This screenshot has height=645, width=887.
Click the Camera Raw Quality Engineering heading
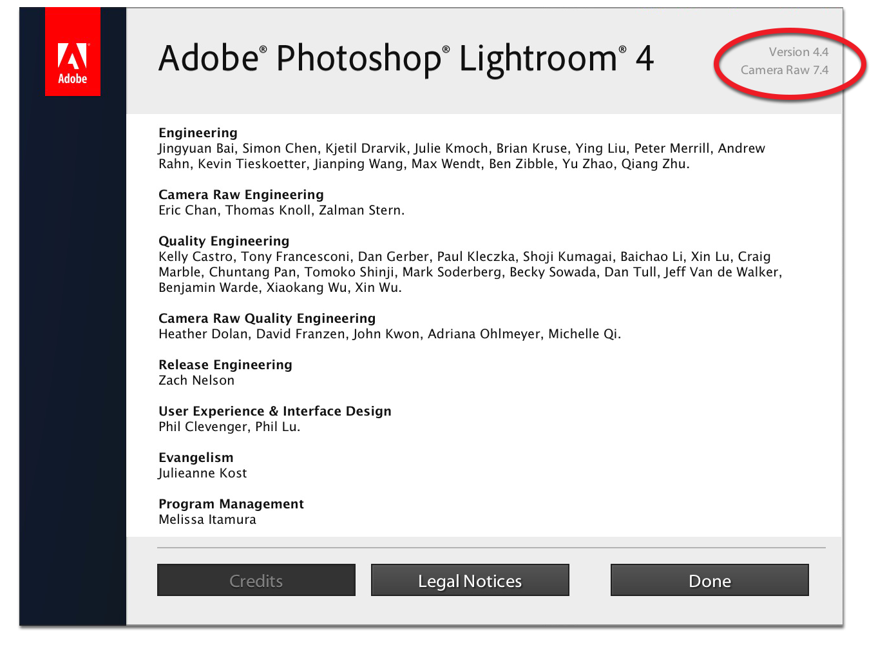point(267,318)
